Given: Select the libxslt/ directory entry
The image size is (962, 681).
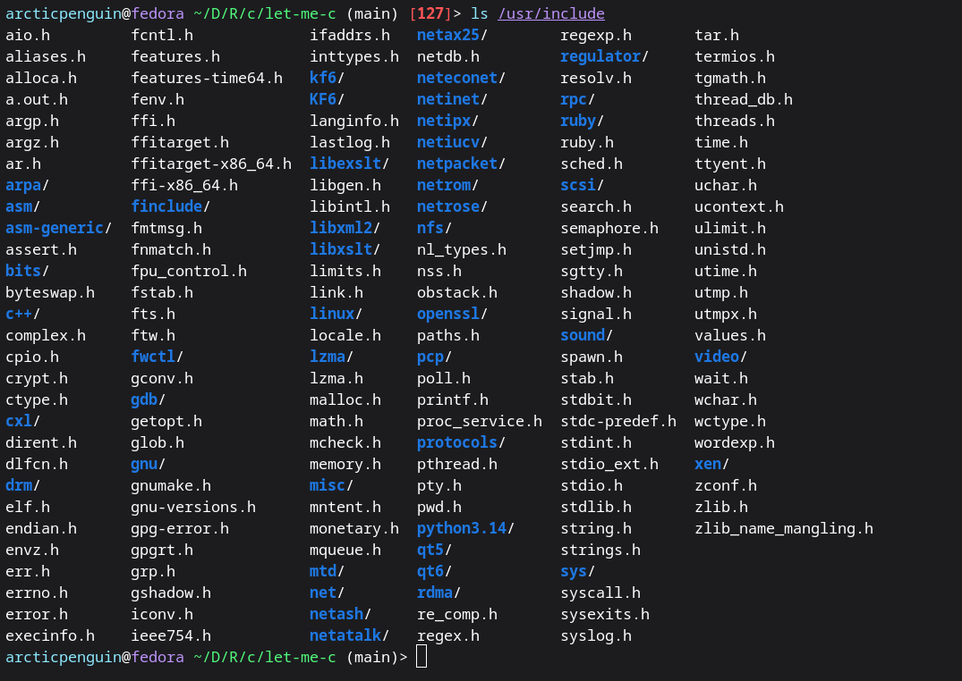Looking at the screenshot, I should pos(345,249).
